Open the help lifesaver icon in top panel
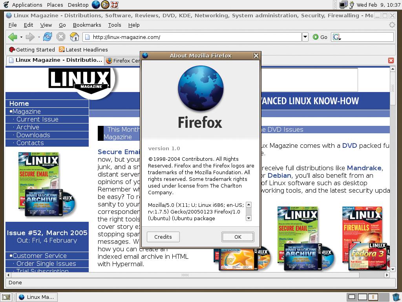Viewport: 402px width, 302px height. (x=114, y=5)
